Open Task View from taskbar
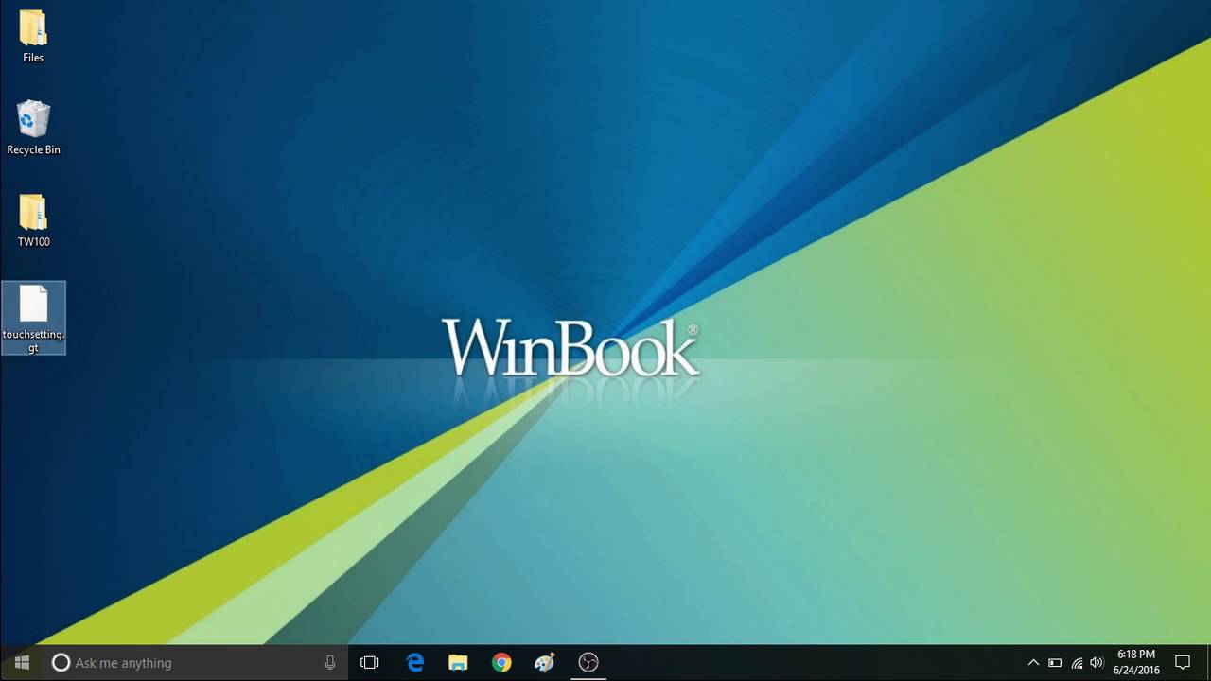Screen dimensions: 1211x681 370,662
